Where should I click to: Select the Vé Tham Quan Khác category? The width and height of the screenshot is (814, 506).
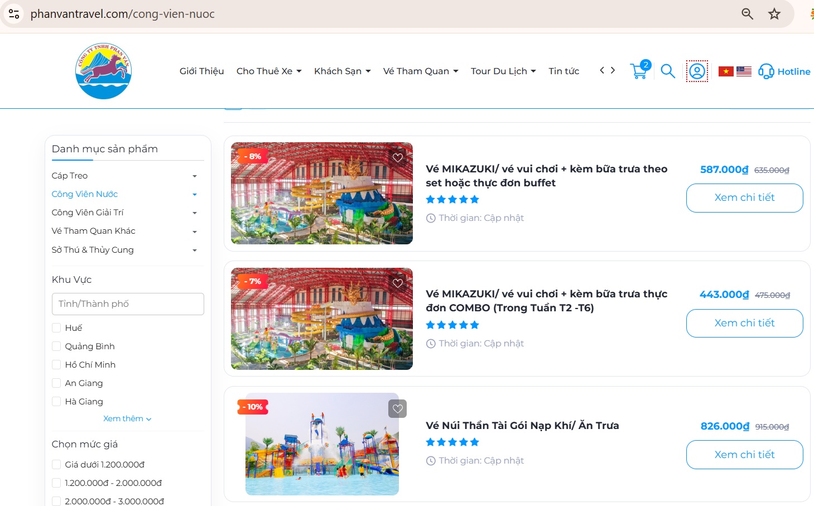[x=94, y=231]
